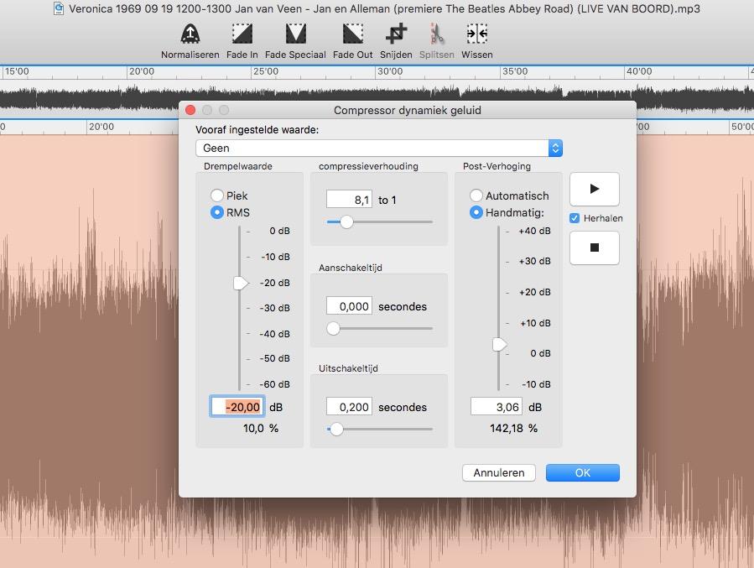Open the Vooraf ingestelde waarde preset dropdown
The image size is (754, 568).
point(378,148)
